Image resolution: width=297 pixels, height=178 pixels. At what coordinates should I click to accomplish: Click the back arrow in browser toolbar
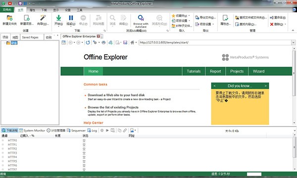(x=70, y=43)
